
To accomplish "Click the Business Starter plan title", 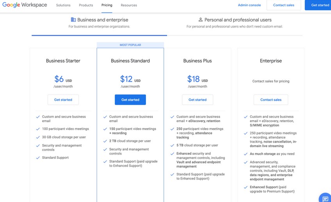I will click(63, 61).
